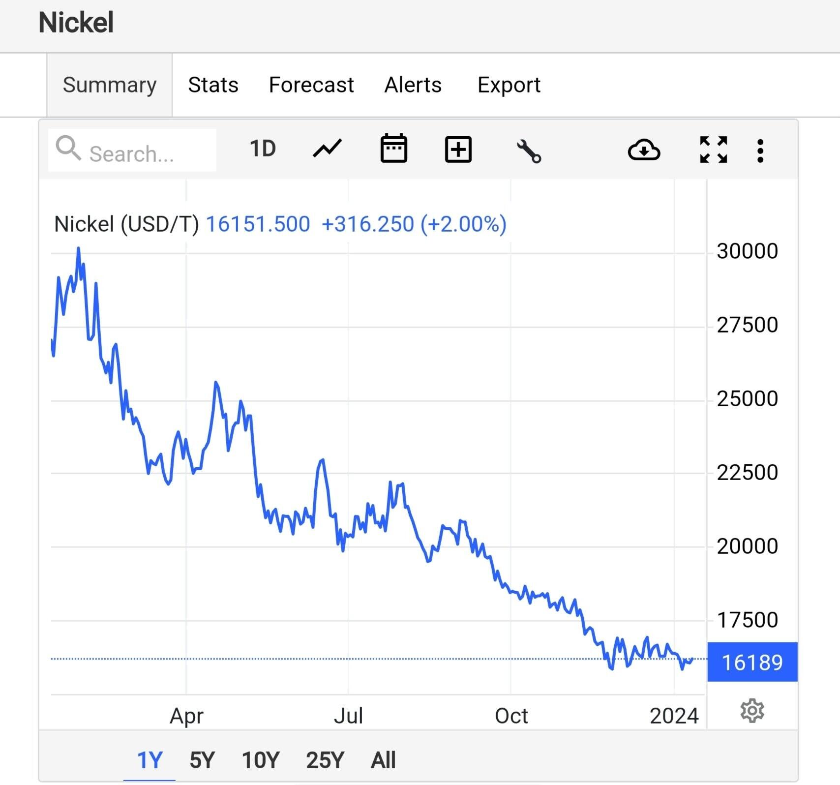Open the three-dot more options menu
The image size is (840, 785).
tap(760, 151)
